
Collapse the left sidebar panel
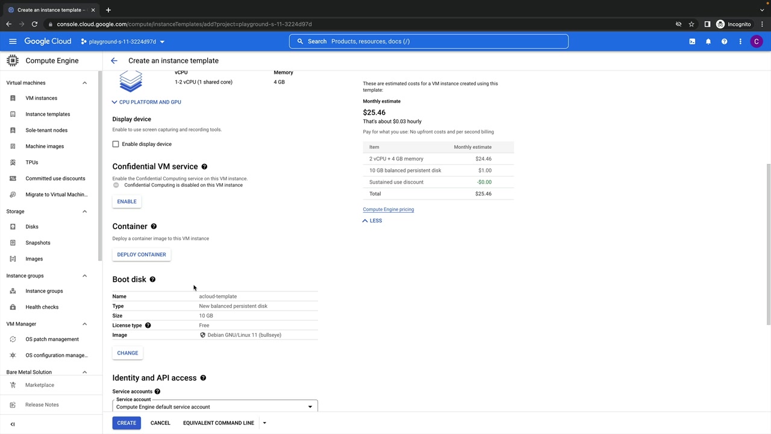tap(12, 424)
